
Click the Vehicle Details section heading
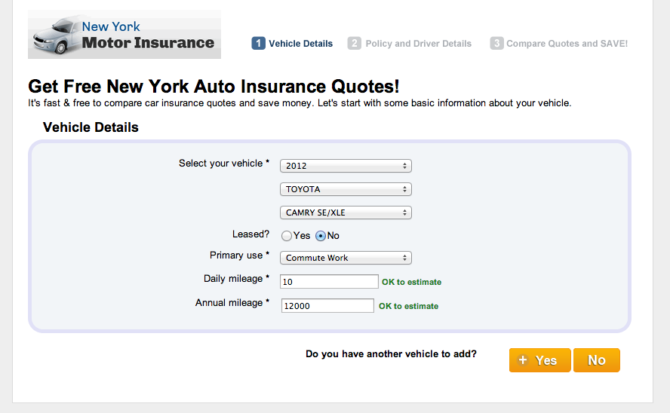tap(91, 127)
